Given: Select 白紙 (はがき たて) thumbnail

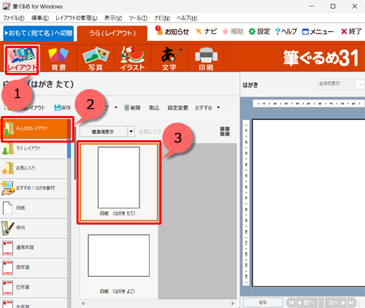Looking at the screenshot, I should 119,182.
